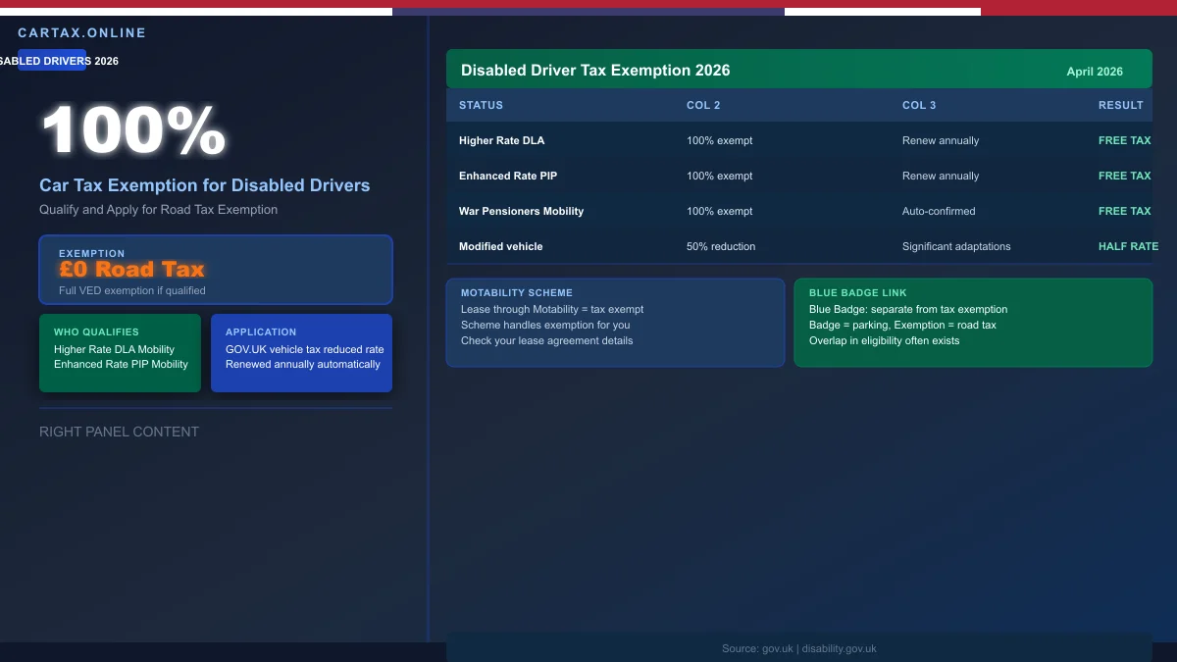Select the RIGHT PANEL CONTENT heading
Image resolution: width=1177 pixels, height=662 pixels.
point(119,432)
